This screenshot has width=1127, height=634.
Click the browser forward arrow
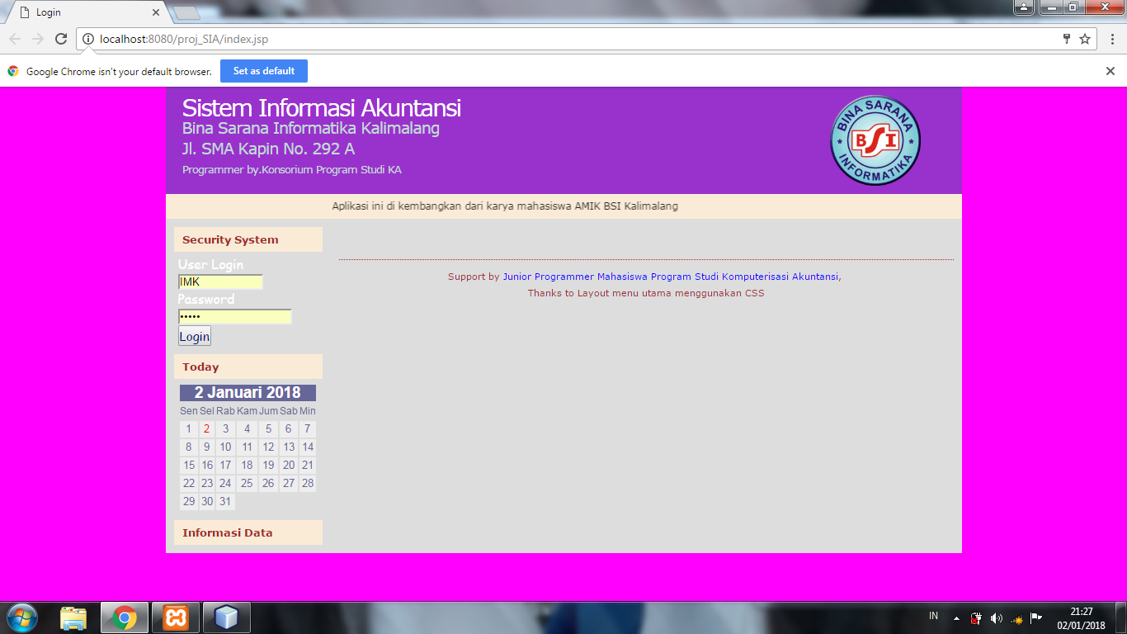pos(38,39)
